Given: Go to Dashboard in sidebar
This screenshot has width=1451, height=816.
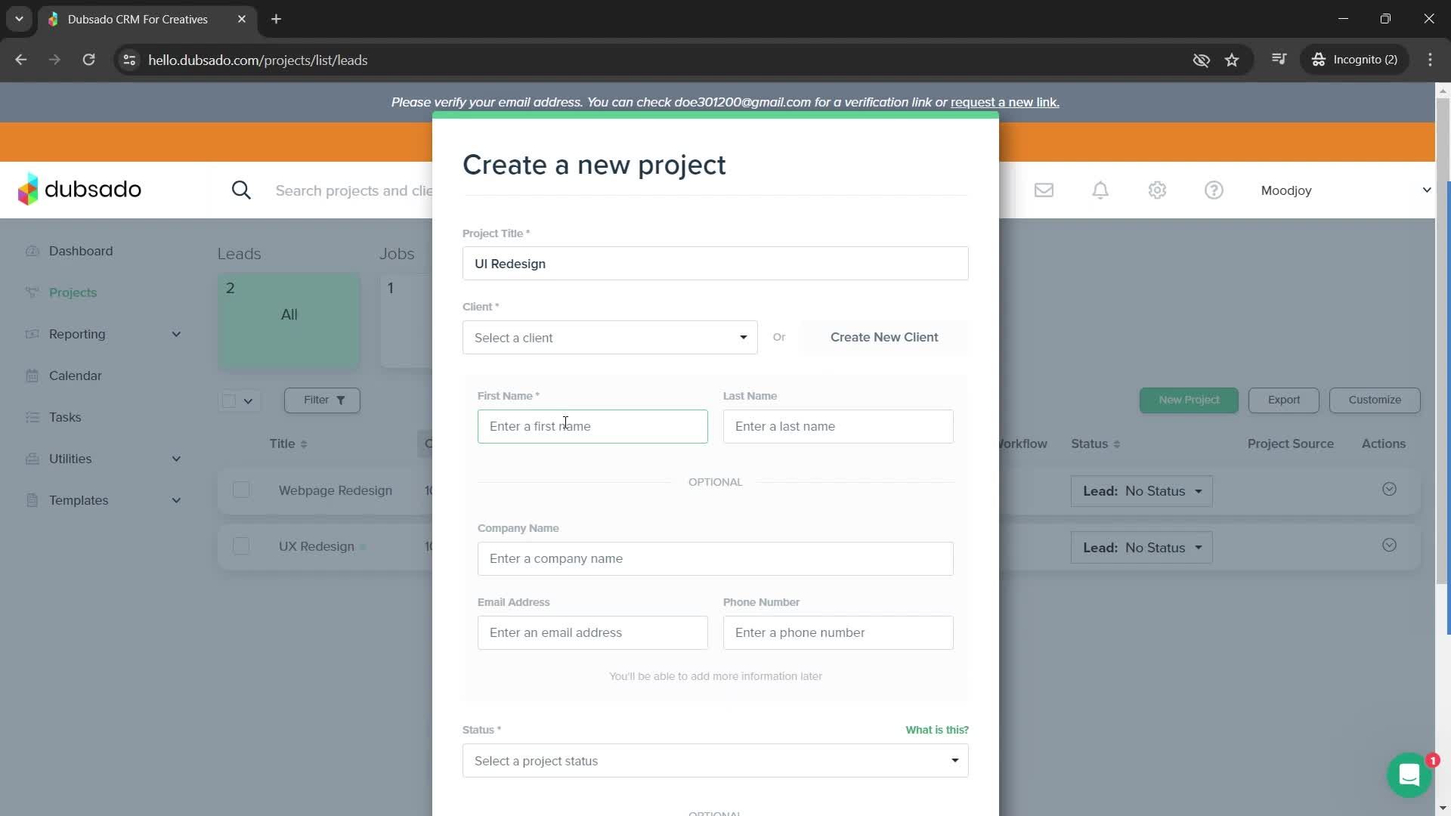Looking at the screenshot, I should pos(81,251).
